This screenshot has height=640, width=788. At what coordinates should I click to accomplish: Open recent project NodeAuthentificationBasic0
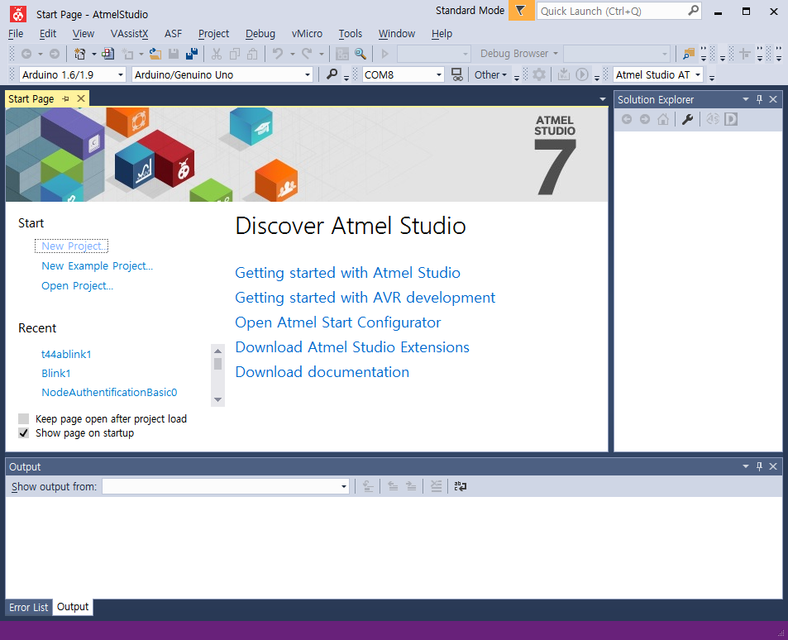(x=109, y=392)
